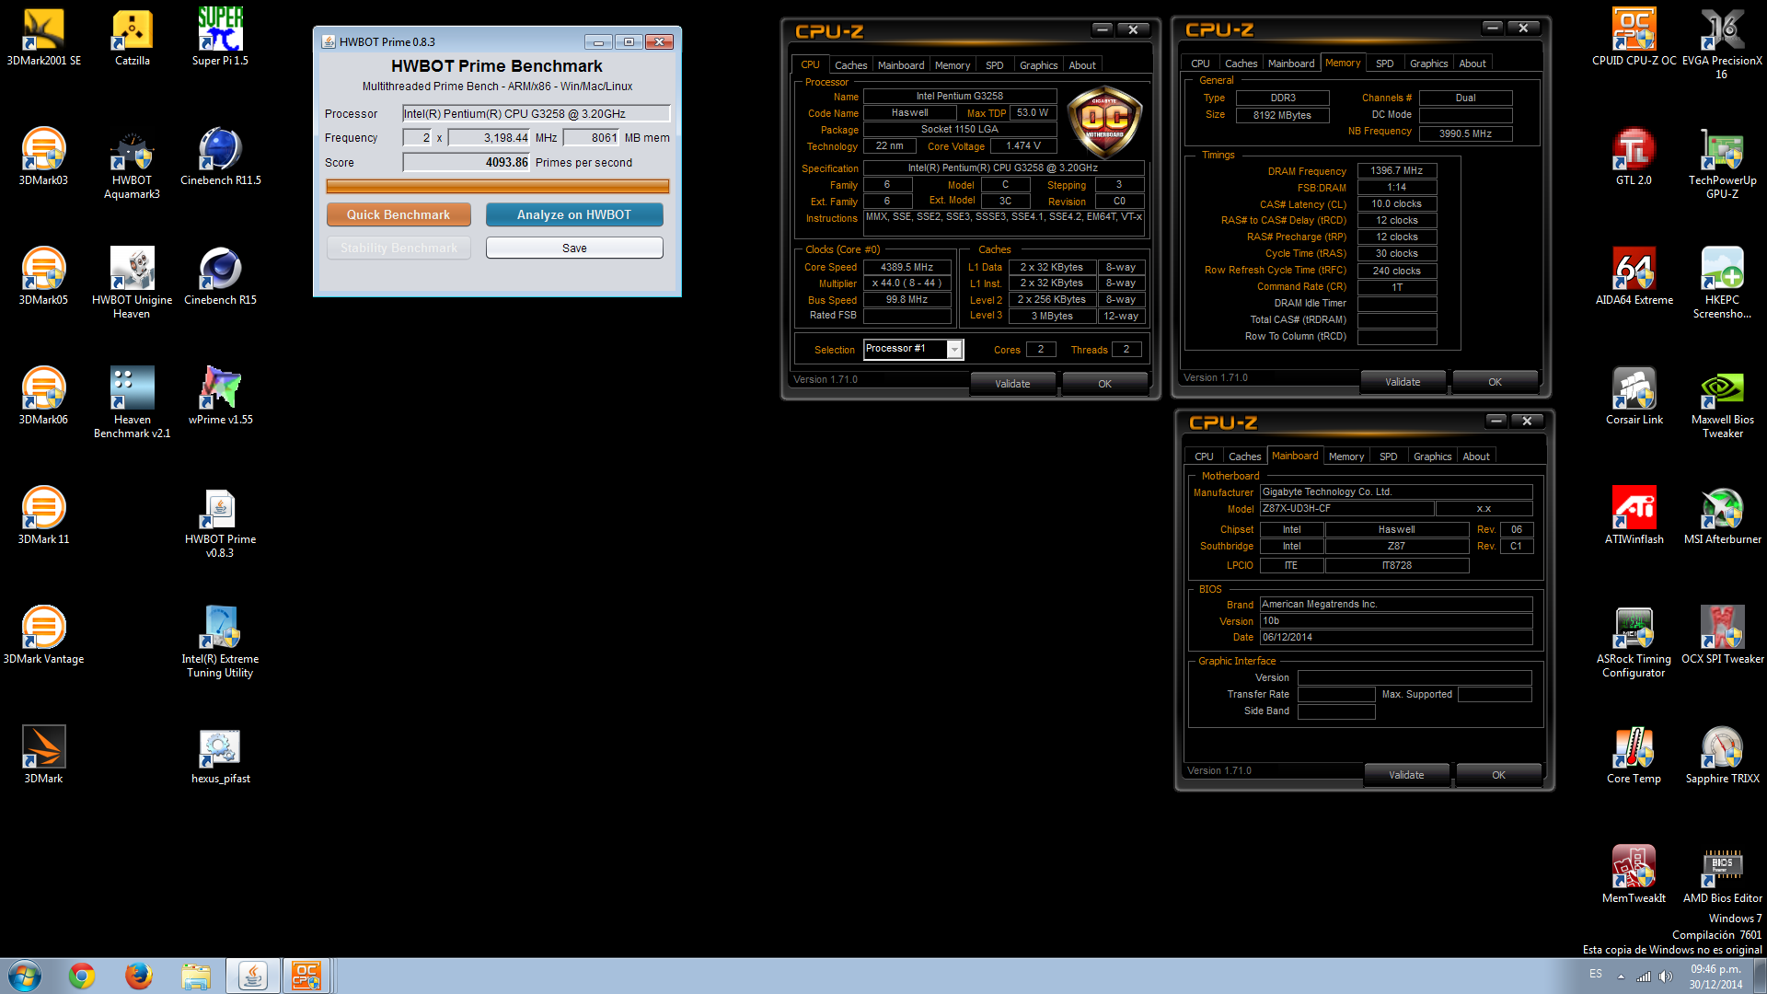This screenshot has height=994, width=1767.
Task: Switch to Mainboard tab in CPU window
Action: 900,65
